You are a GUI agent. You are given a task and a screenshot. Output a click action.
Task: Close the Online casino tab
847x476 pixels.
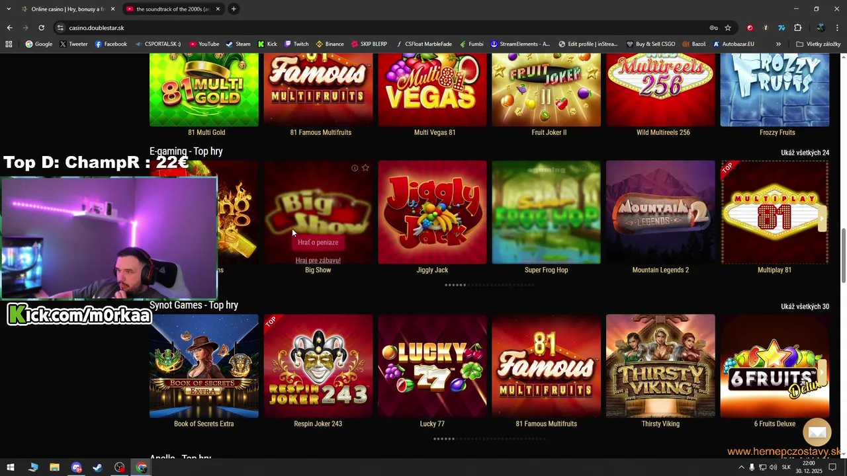click(112, 9)
